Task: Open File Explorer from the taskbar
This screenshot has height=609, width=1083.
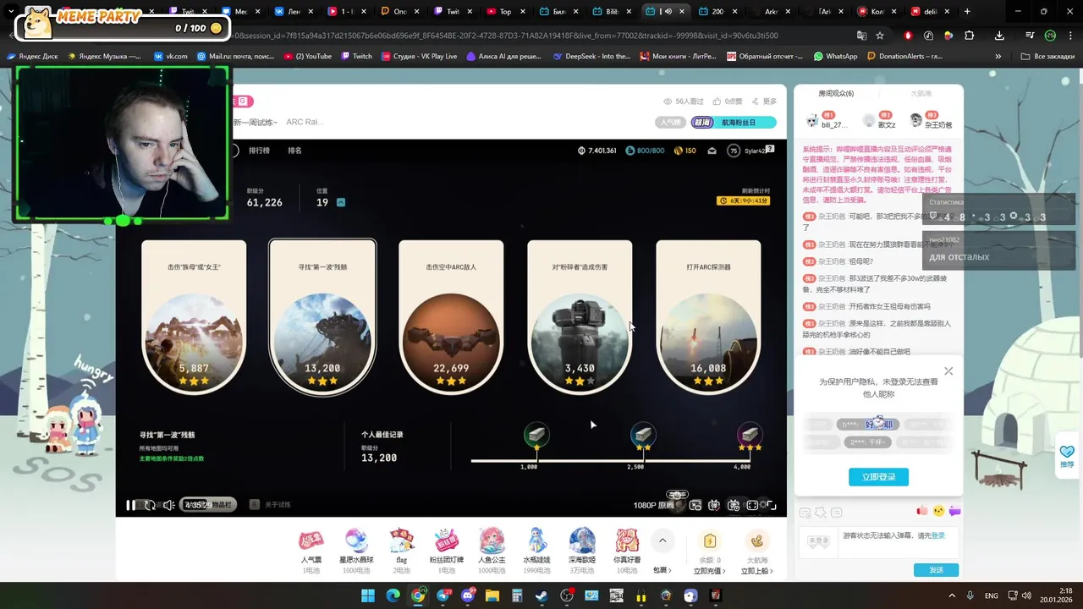Action: (492, 595)
